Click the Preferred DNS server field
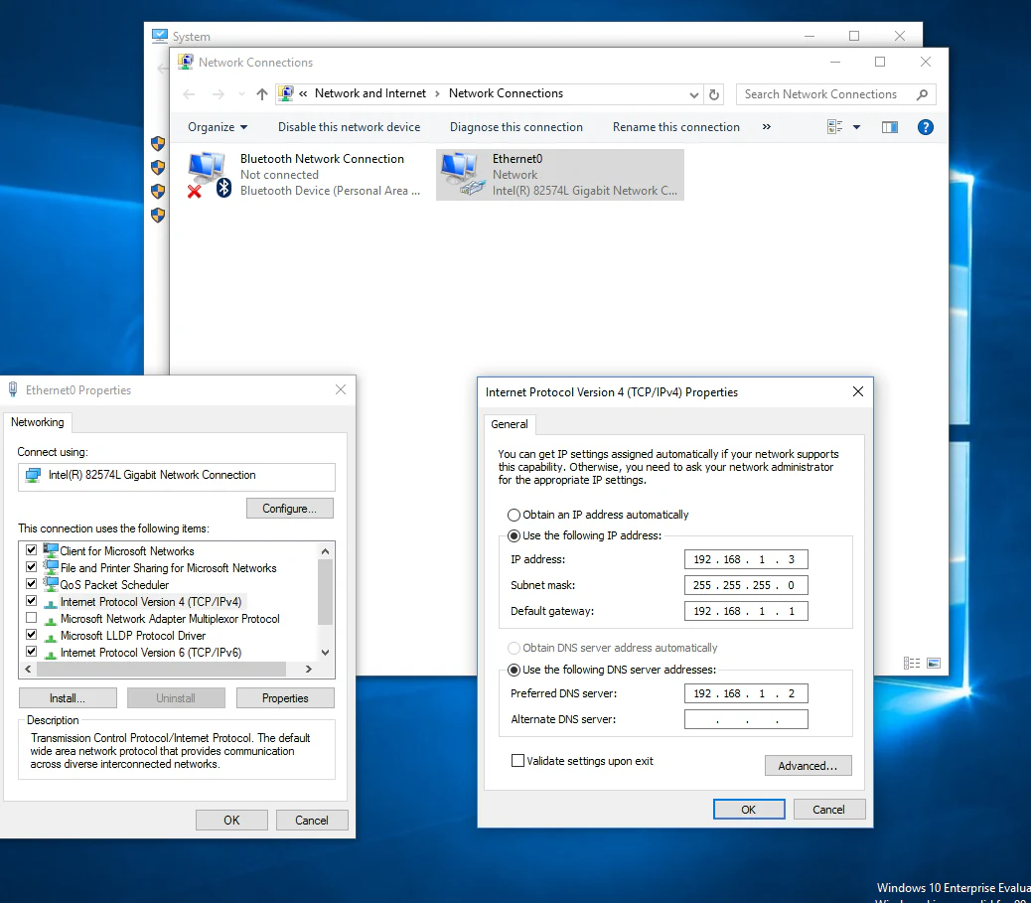The height and width of the screenshot is (903, 1031). (x=746, y=693)
